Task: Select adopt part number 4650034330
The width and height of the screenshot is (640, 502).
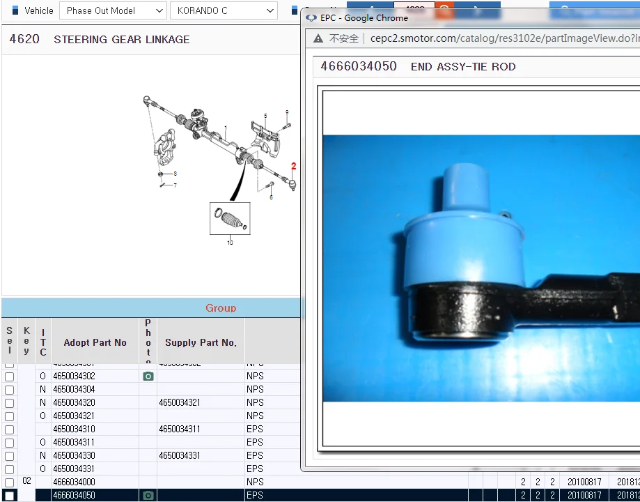Action: coord(74,455)
